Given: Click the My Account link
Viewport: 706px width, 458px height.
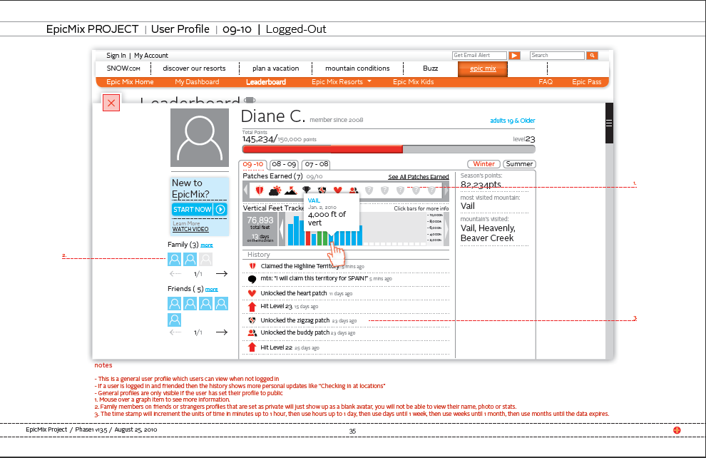Looking at the screenshot, I should pos(151,56).
